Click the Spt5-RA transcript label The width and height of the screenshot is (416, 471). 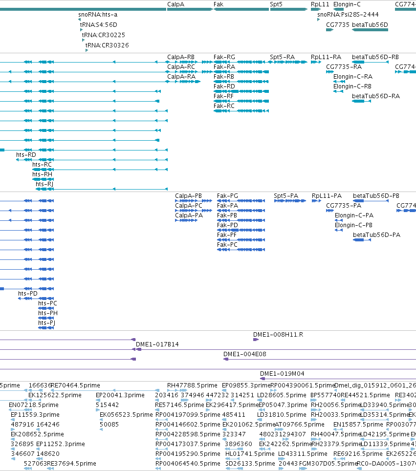pos(282,57)
